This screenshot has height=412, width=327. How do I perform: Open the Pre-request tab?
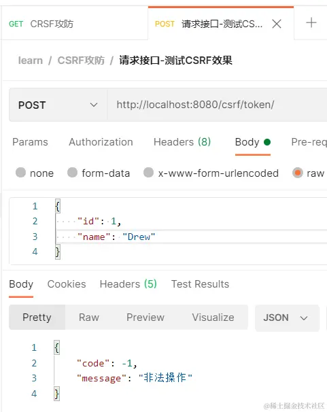click(x=309, y=142)
